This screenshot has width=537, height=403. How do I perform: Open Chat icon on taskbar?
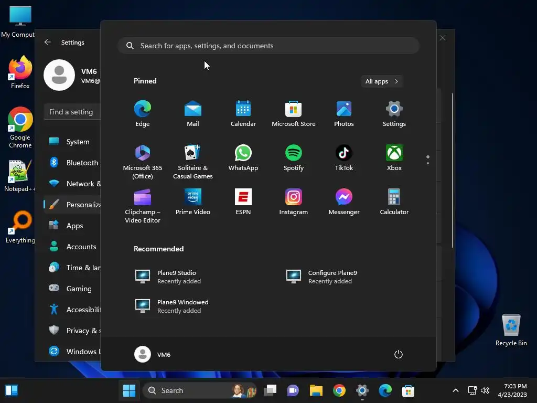[x=293, y=390]
